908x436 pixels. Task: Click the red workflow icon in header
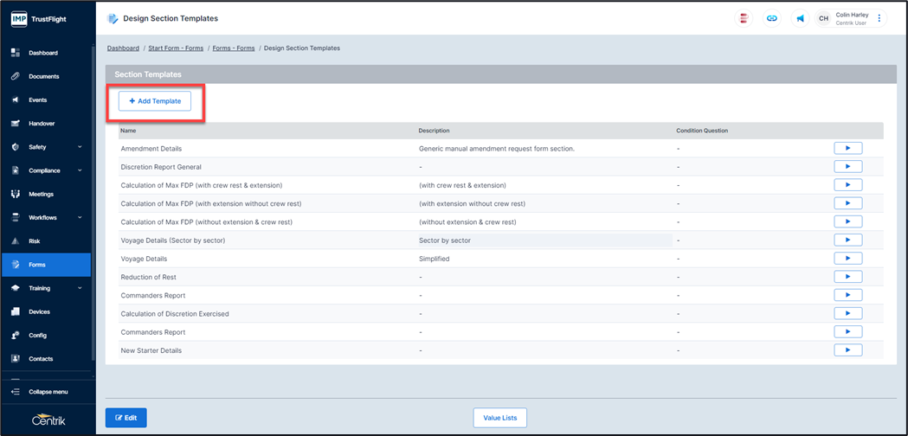(x=744, y=18)
